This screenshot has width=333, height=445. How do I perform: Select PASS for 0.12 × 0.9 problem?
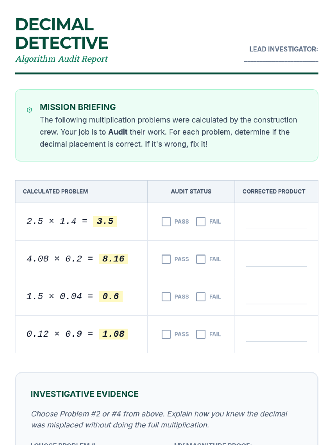coord(166,334)
